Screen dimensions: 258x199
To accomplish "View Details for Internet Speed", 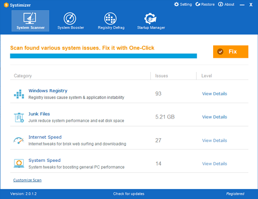I will coord(215,140).
